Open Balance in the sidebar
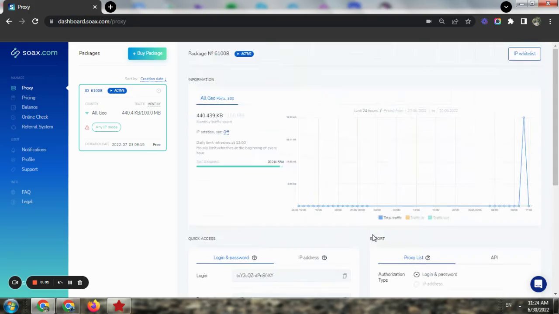Viewport: 559px width, 314px height. [x=30, y=107]
